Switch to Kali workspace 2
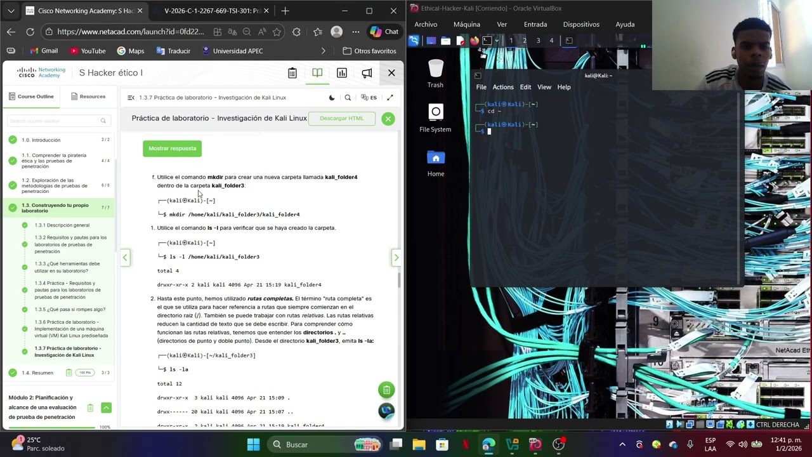The height and width of the screenshot is (457, 812). point(525,41)
